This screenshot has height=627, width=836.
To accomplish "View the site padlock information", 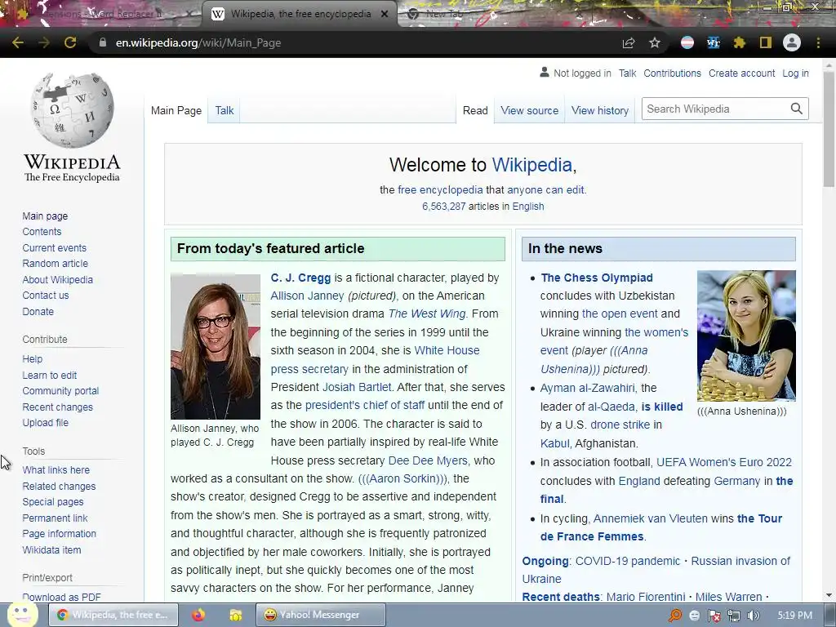I will [103, 42].
